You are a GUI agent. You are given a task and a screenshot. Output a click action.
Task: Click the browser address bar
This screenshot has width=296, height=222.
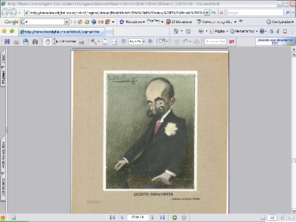pyautogui.click(x=115, y=13)
